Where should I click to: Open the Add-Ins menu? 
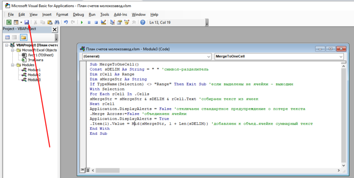point(120,15)
